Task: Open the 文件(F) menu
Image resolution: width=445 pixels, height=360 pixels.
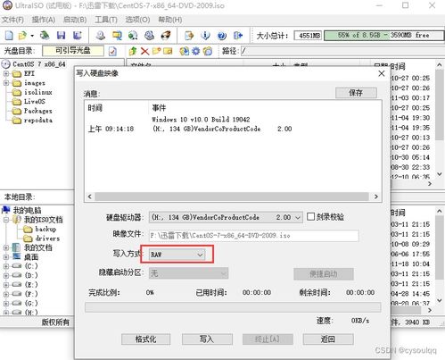Action: [x=12, y=20]
